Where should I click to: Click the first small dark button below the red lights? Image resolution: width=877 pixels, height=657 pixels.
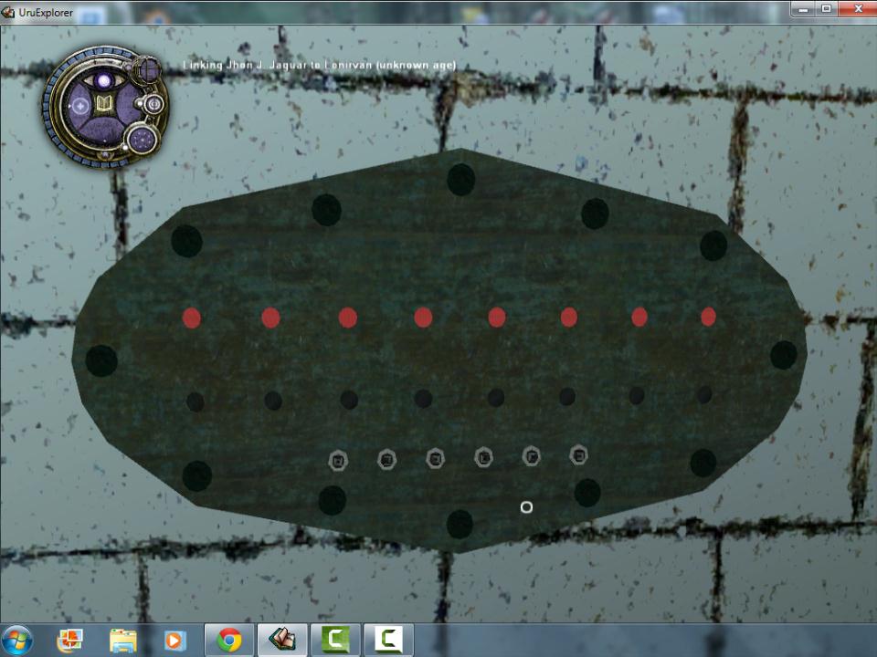(195, 401)
